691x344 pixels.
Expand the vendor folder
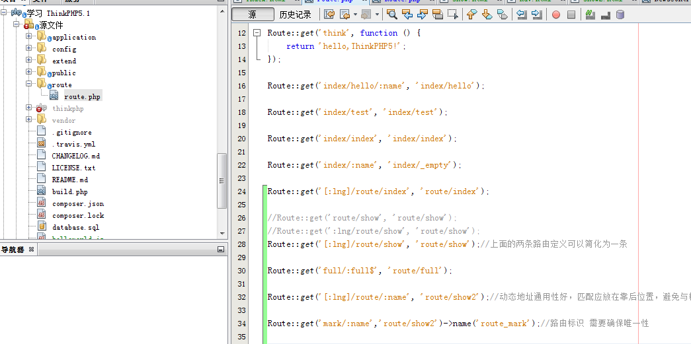point(29,120)
